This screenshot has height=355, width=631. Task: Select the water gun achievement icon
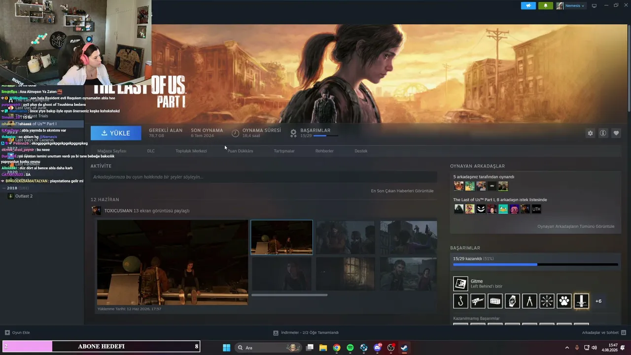point(478,301)
